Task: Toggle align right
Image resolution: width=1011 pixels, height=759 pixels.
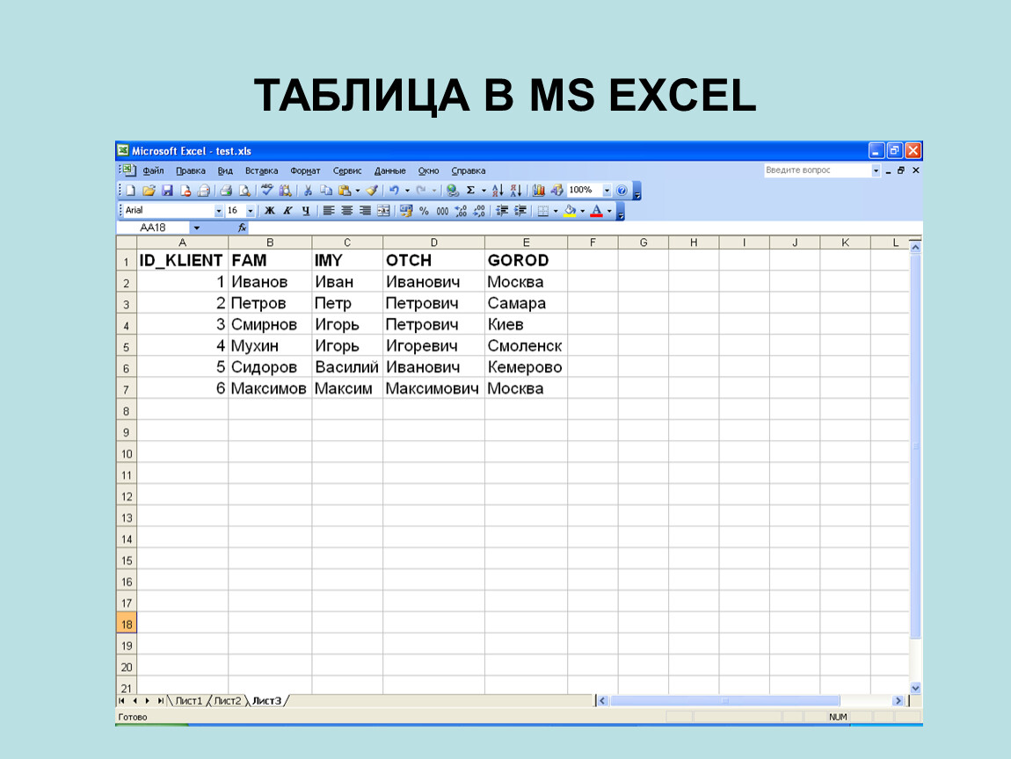Action: [x=365, y=212]
